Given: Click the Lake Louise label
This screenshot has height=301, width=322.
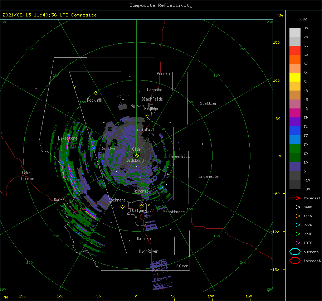Looking at the screenshot, I should coord(28,176).
